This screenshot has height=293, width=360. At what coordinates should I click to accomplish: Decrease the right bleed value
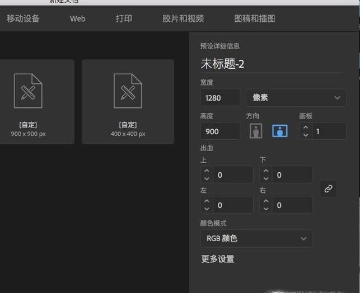[x=266, y=209]
